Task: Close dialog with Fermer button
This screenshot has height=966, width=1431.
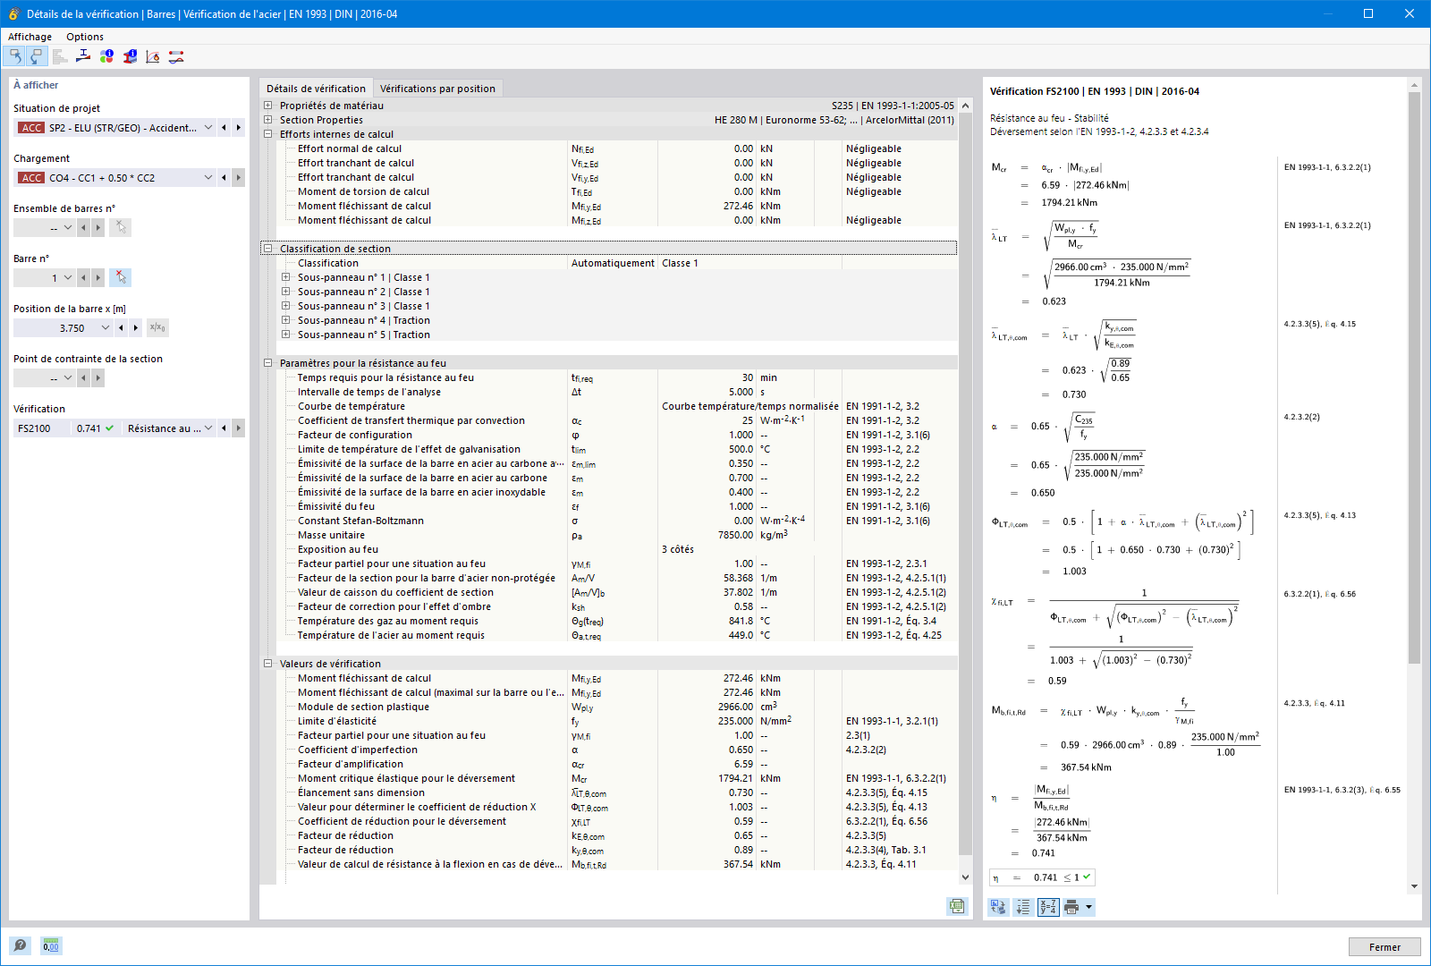Action: click(1384, 947)
